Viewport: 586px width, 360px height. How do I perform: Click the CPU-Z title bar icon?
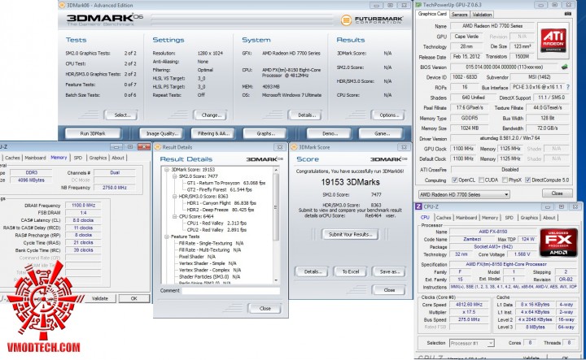pyautogui.click(x=418, y=206)
